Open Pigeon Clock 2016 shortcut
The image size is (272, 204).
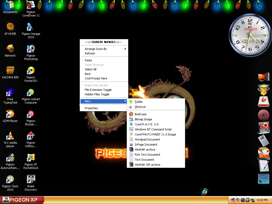[10, 183]
